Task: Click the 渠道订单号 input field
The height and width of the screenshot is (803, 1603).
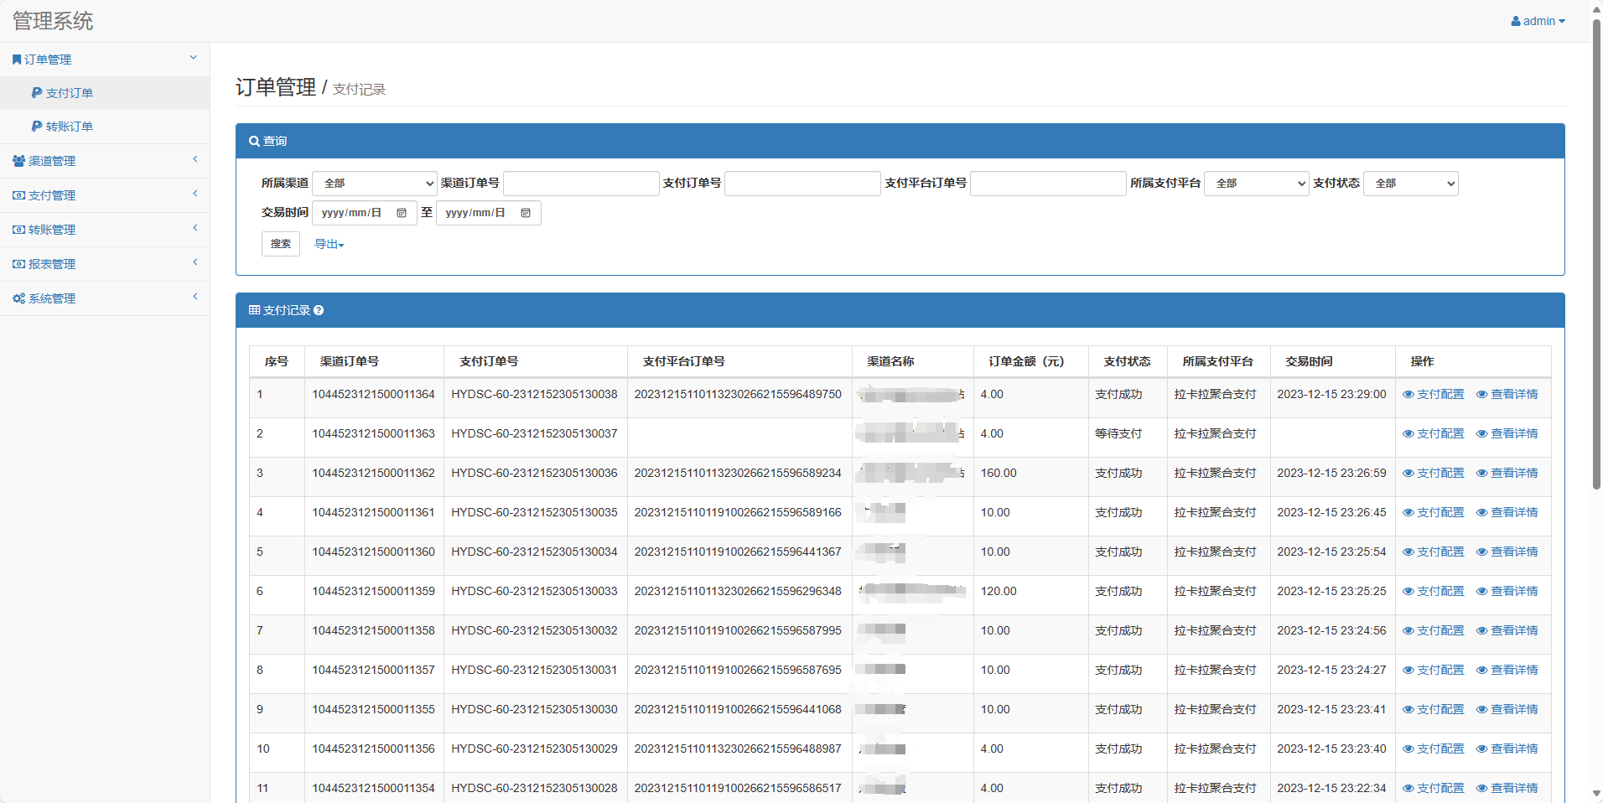Action: pyautogui.click(x=581, y=184)
